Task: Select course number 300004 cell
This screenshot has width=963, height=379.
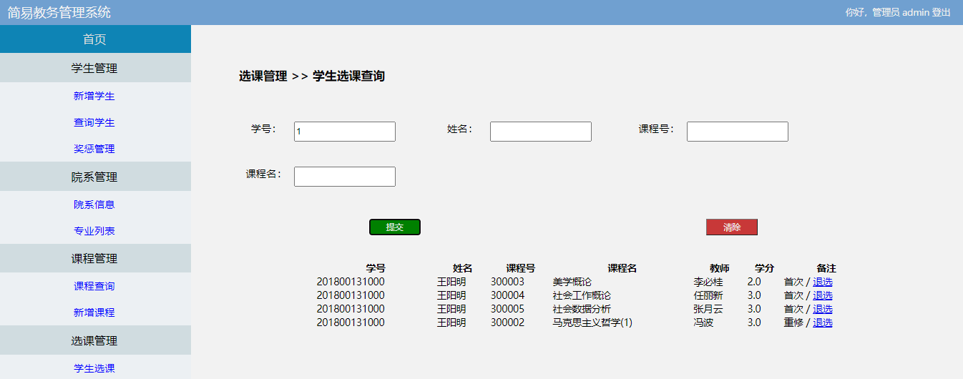Action: coord(507,295)
